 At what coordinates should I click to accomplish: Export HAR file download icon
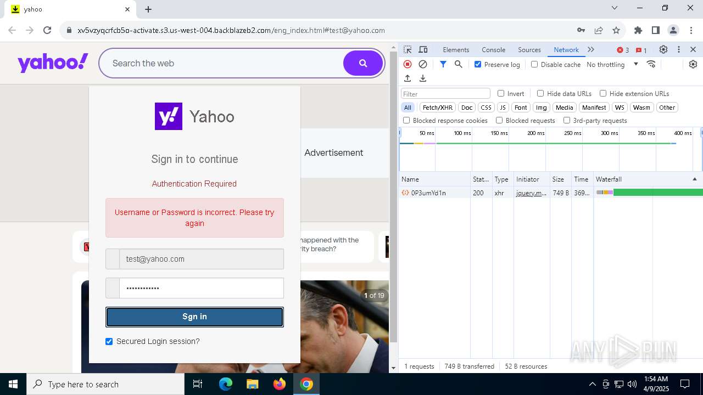(423, 78)
